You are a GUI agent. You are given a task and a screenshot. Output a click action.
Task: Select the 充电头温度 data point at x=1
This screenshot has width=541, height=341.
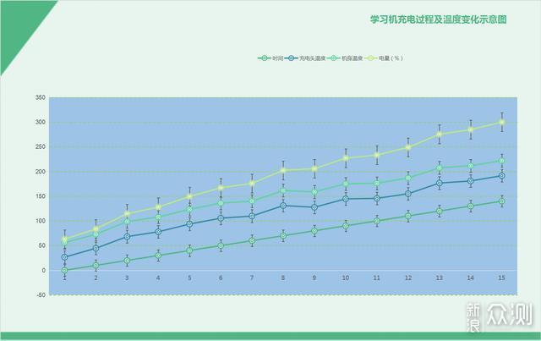tap(64, 257)
